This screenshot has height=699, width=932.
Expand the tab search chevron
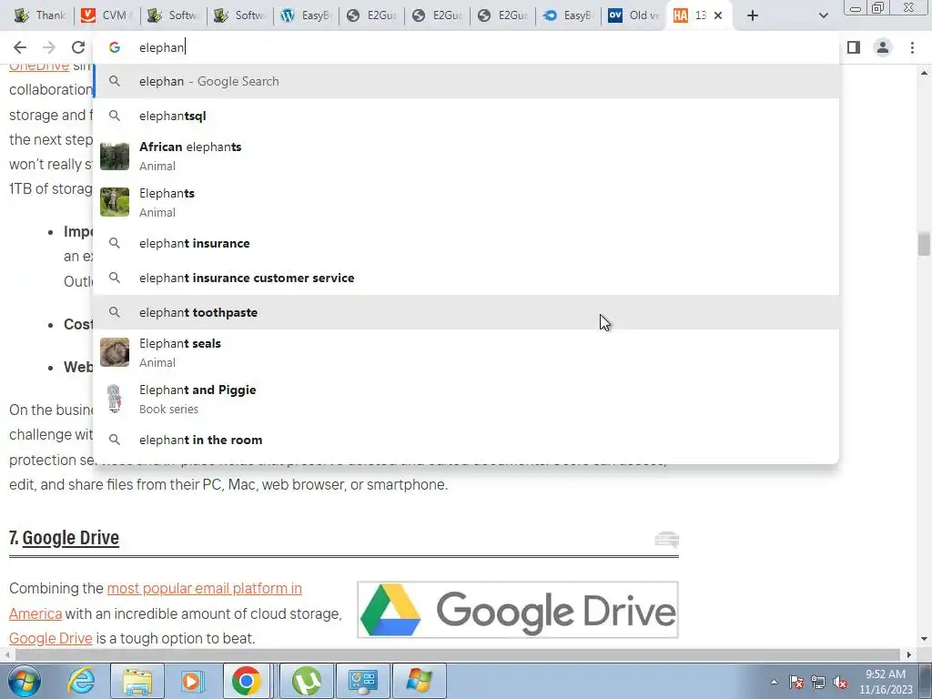(823, 15)
